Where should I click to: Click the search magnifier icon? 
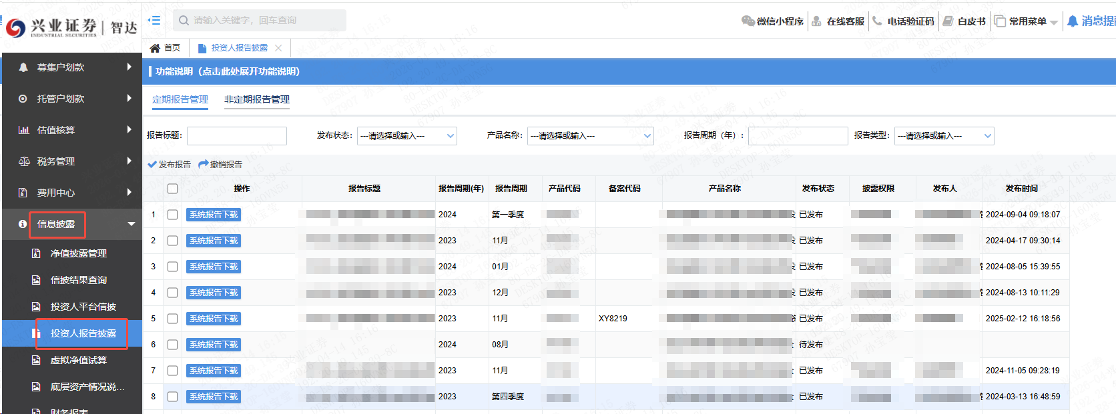coord(184,21)
